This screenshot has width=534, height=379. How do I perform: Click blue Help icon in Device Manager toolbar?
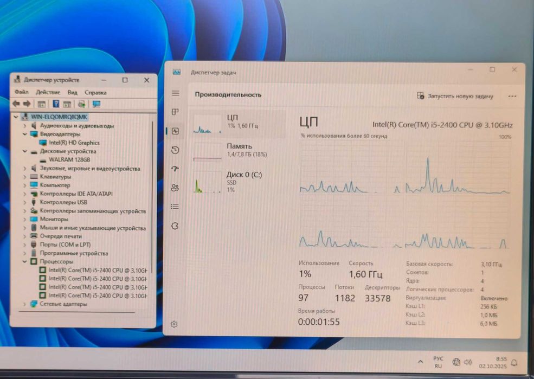tap(56, 104)
